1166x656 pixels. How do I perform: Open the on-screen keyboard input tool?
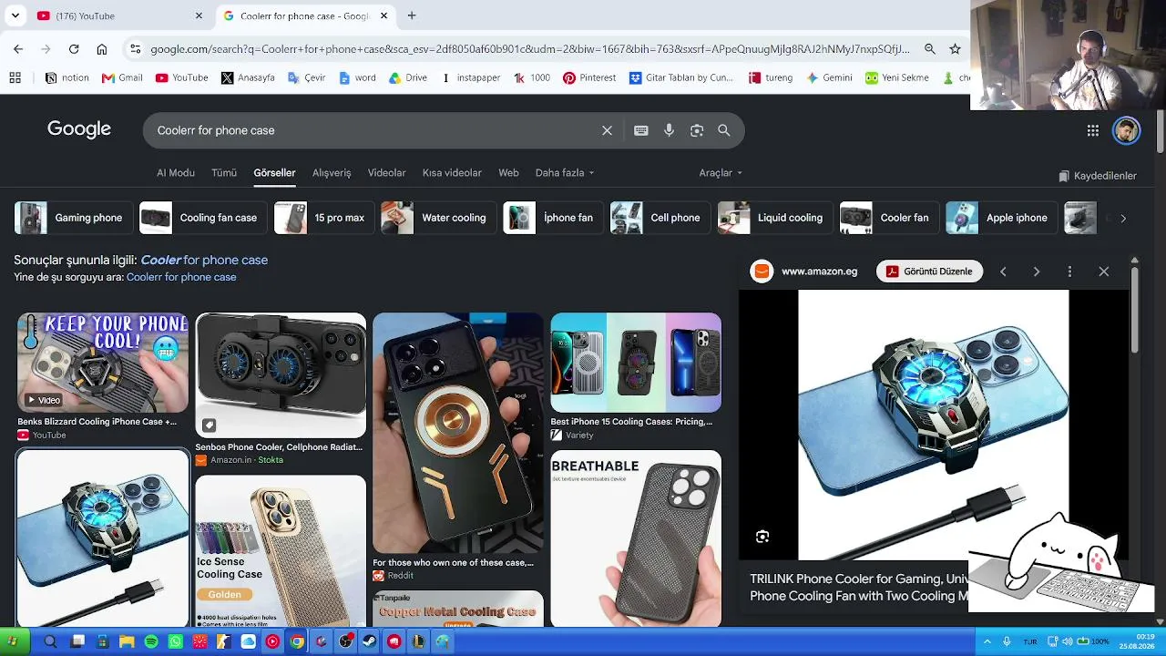pos(641,130)
